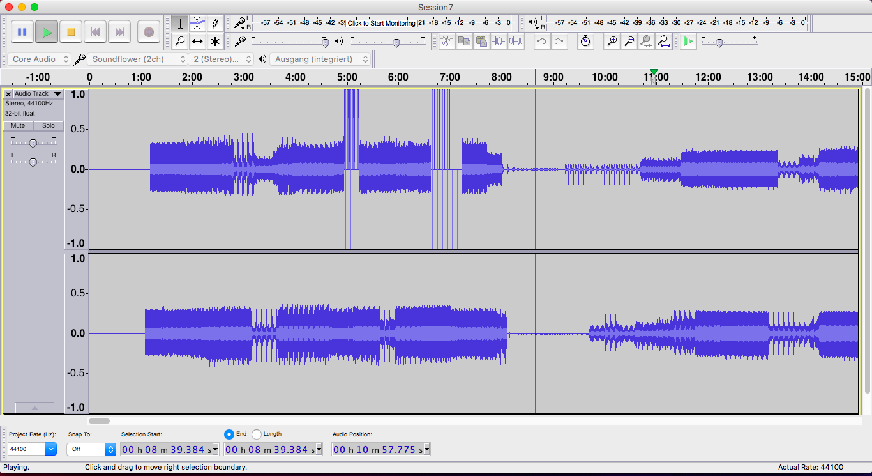Viewport: 872px width, 476px height.
Task: Click the 'Click to Start Monitoring' meter
Action: click(x=382, y=24)
